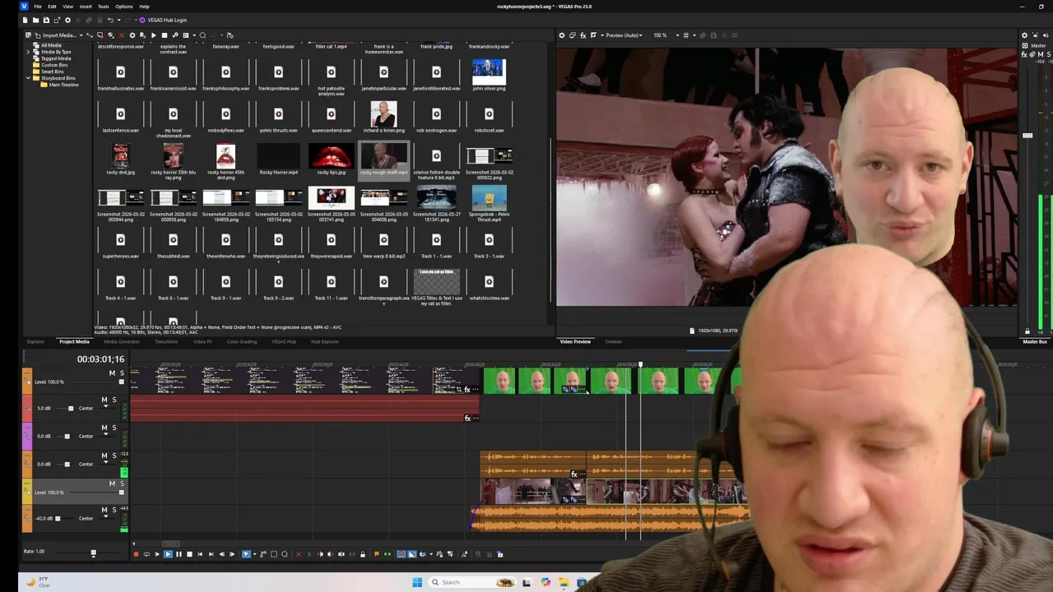Image resolution: width=1053 pixels, height=592 pixels.
Task: Click the Import Media button
Action: [x=59, y=35]
